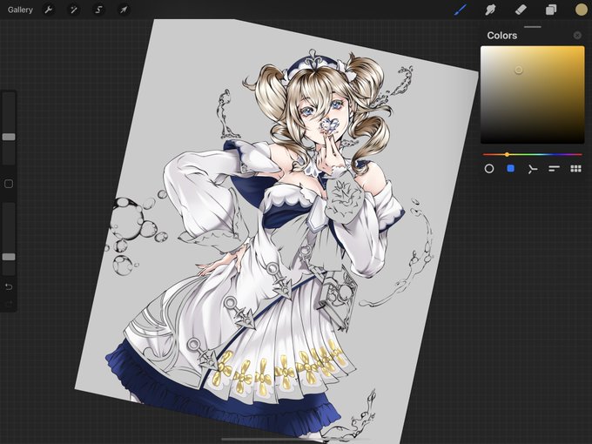Click inside the saturation-brightness color square
592x444 pixels.
point(532,95)
